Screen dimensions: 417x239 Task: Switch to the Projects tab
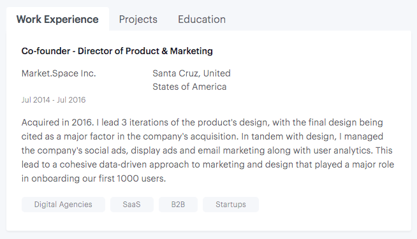pos(138,19)
